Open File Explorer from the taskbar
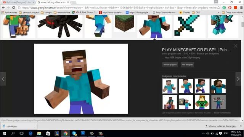 pos(39,134)
